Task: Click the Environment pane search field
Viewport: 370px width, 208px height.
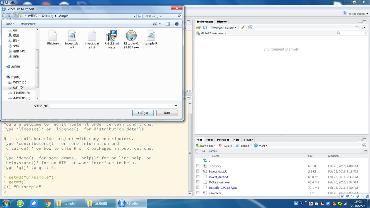Action: (x=351, y=33)
